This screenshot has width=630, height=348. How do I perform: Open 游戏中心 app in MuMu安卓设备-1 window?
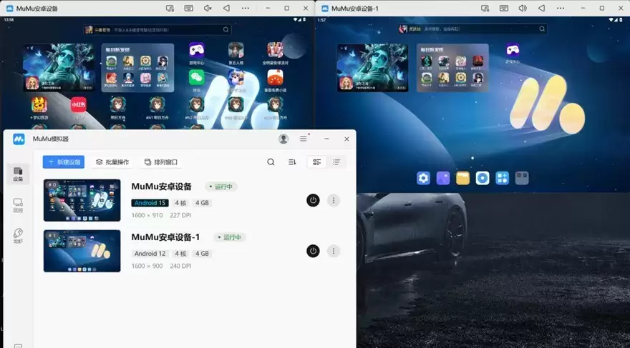pyautogui.click(x=513, y=53)
